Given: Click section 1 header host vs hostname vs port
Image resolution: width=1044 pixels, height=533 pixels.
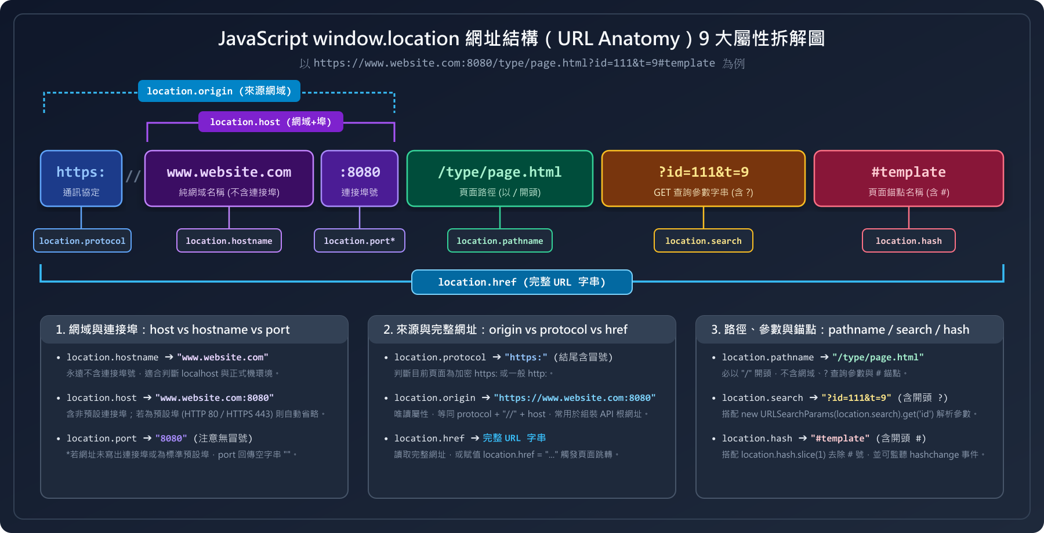Looking at the screenshot, I should click(194, 330).
